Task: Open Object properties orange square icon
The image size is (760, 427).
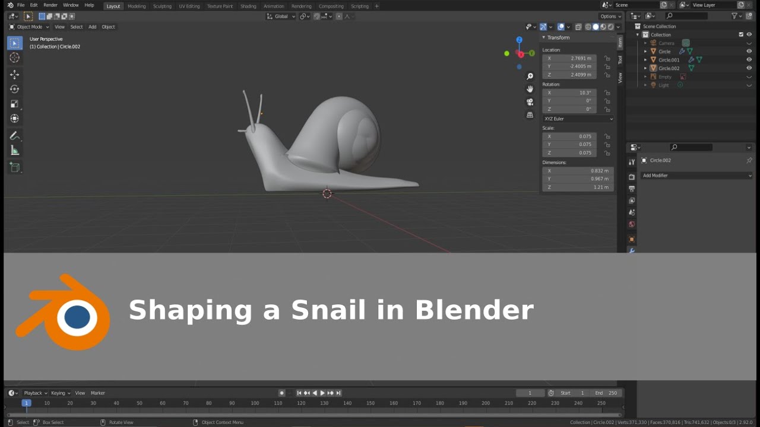Action: click(x=632, y=240)
